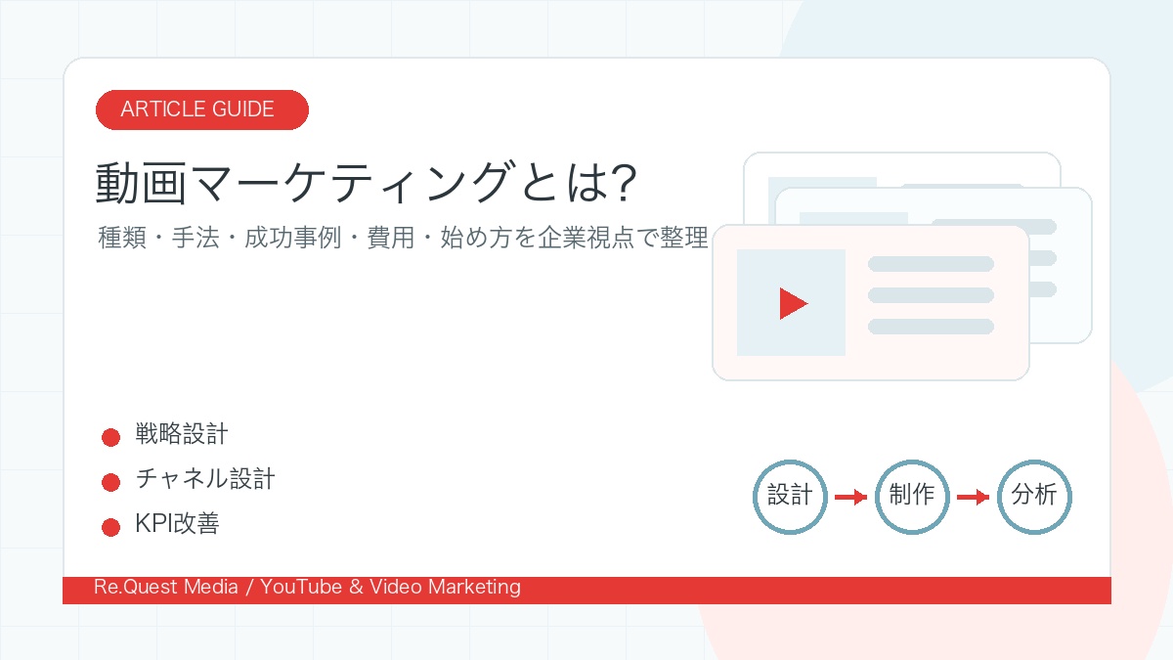
Task: Click the ARTICLE GUIDE red badge
Action: pyautogui.click(x=202, y=110)
